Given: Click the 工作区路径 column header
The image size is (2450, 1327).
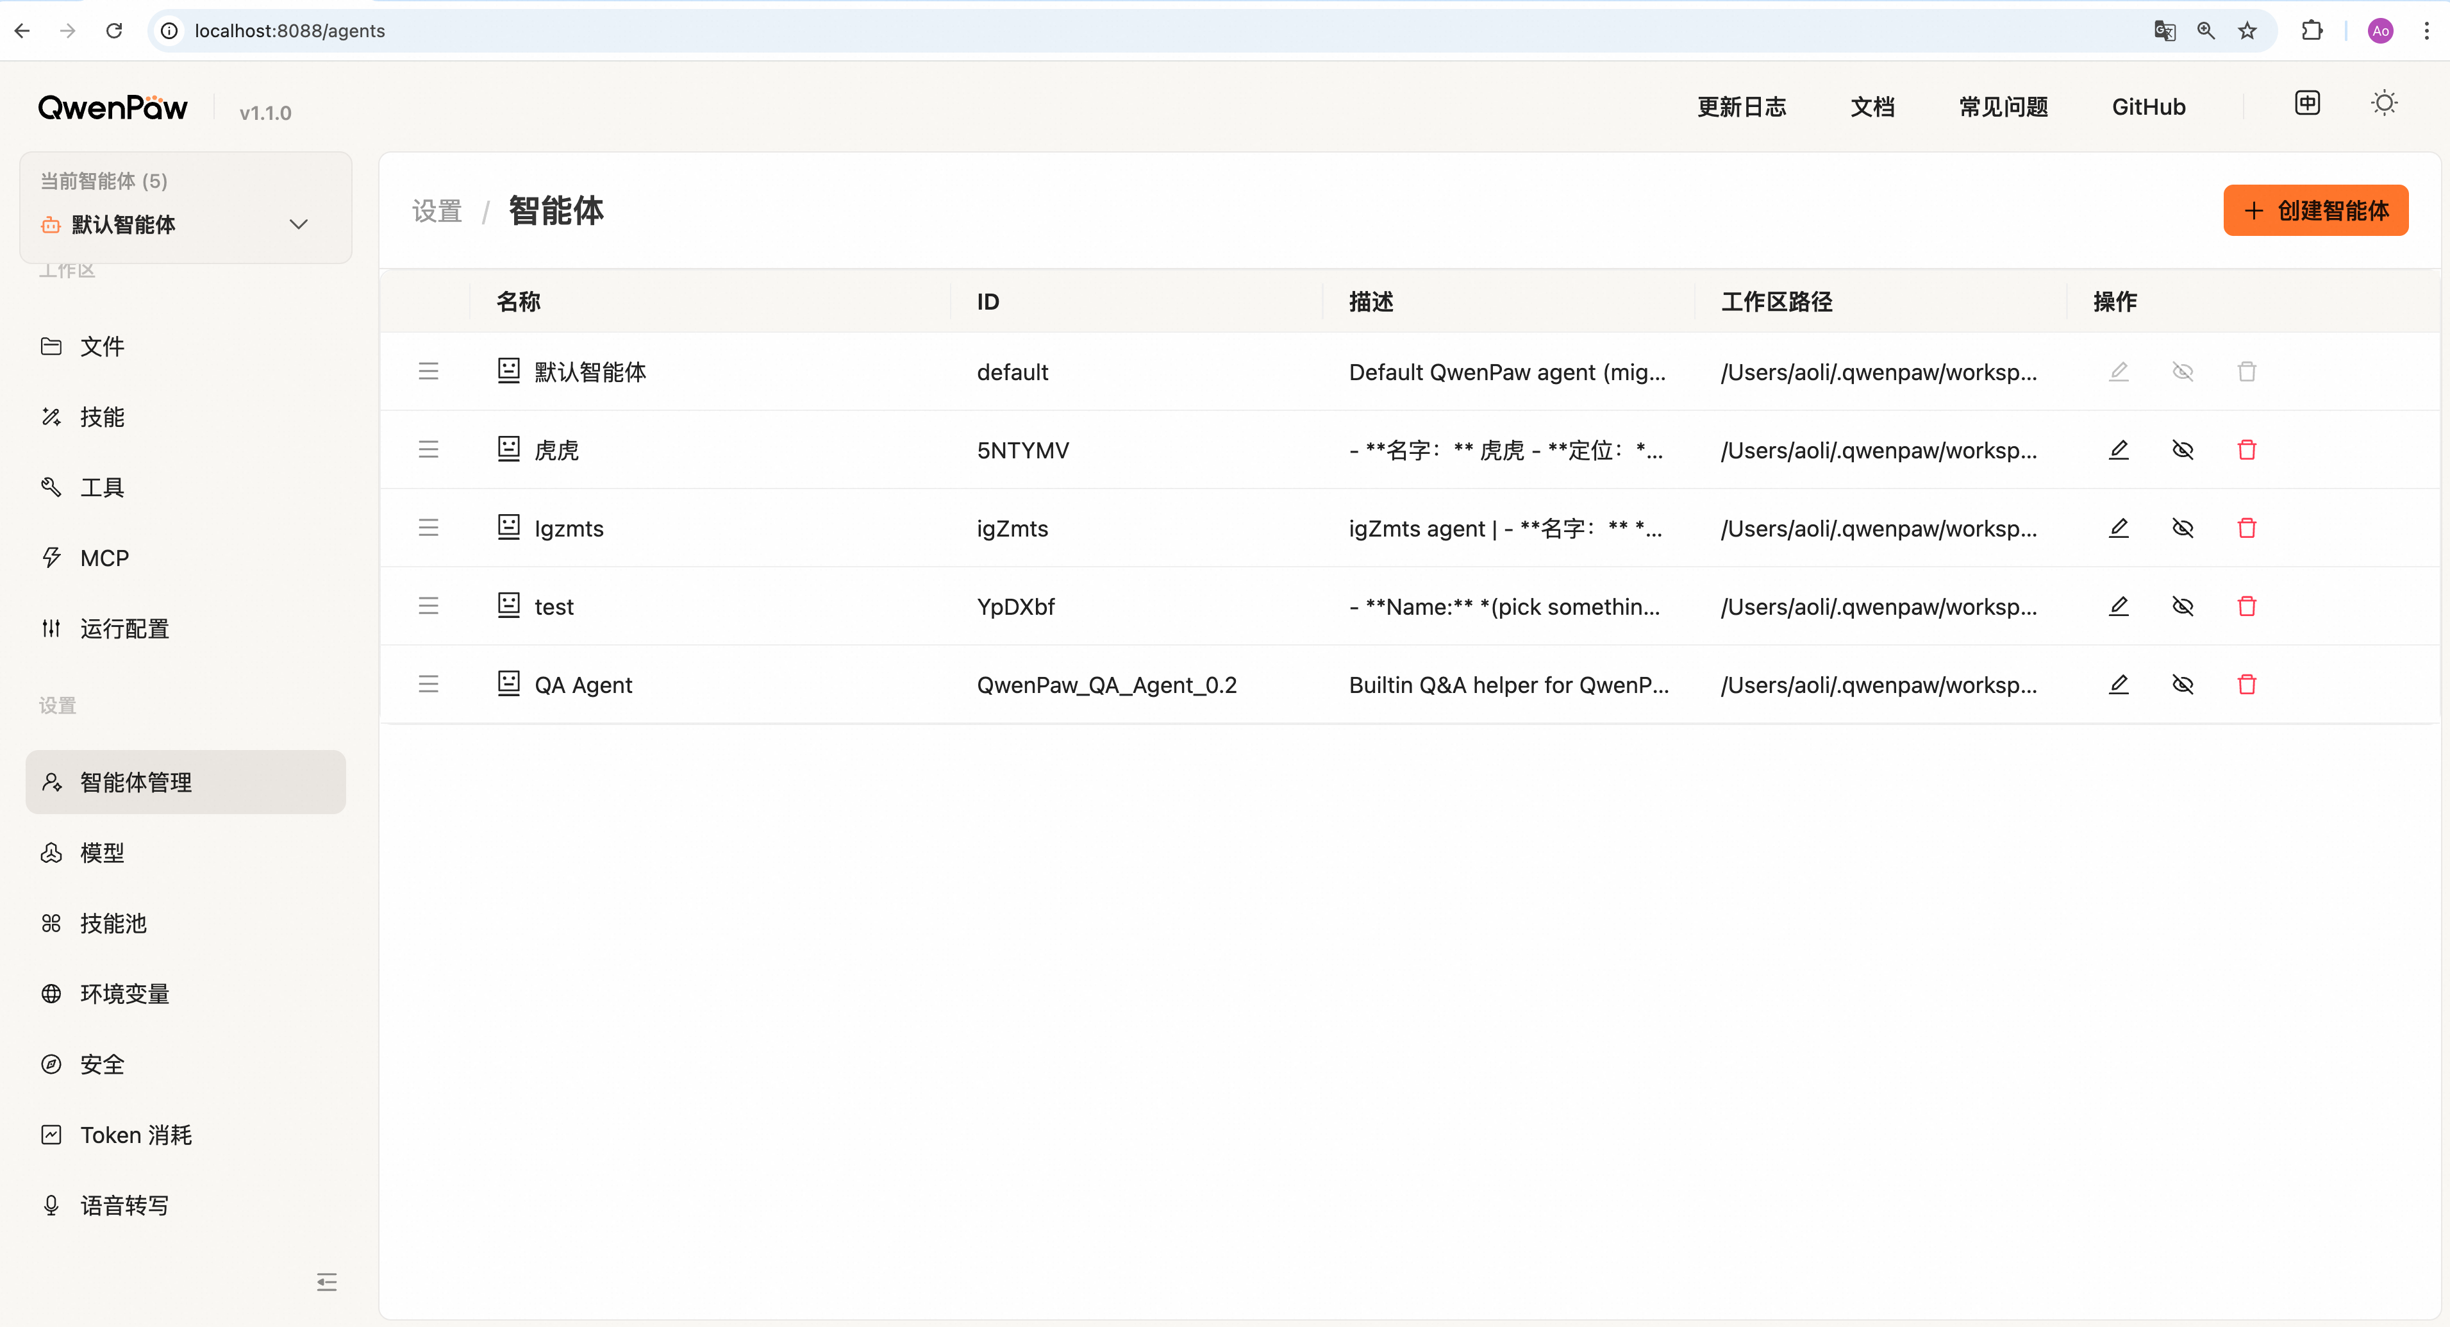Looking at the screenshot, I should 1777,301.
